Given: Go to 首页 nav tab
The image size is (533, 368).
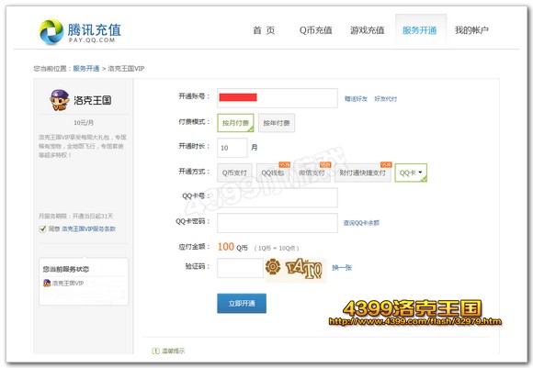Looking at the screenshot, I should point(264,30).
